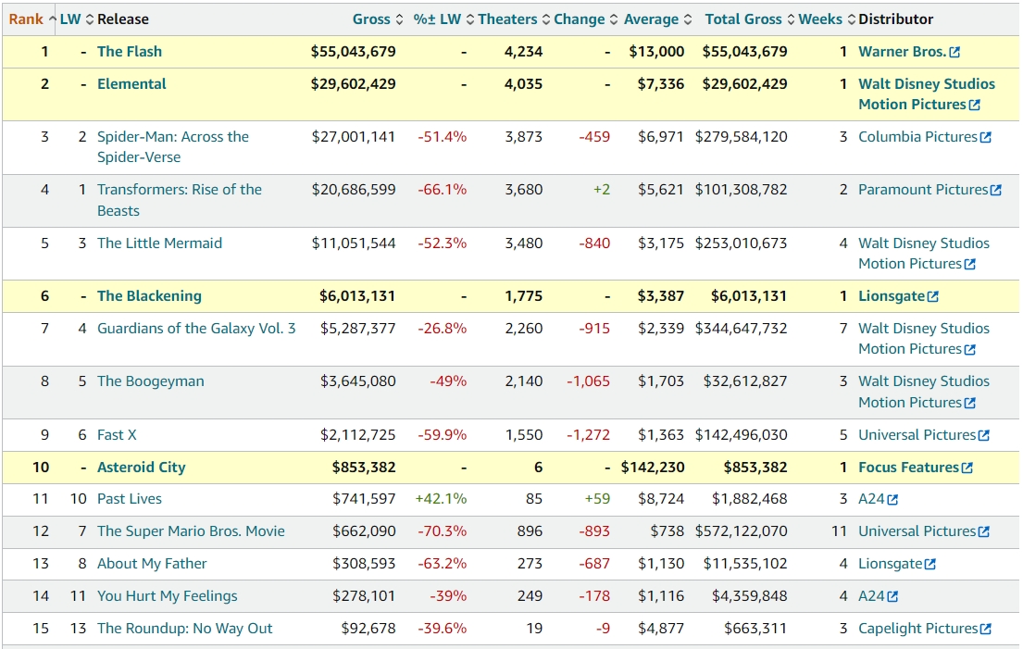Click the external link icon after Capelight Pictures
The image size is (1023, 649).
tap(986, 630)
